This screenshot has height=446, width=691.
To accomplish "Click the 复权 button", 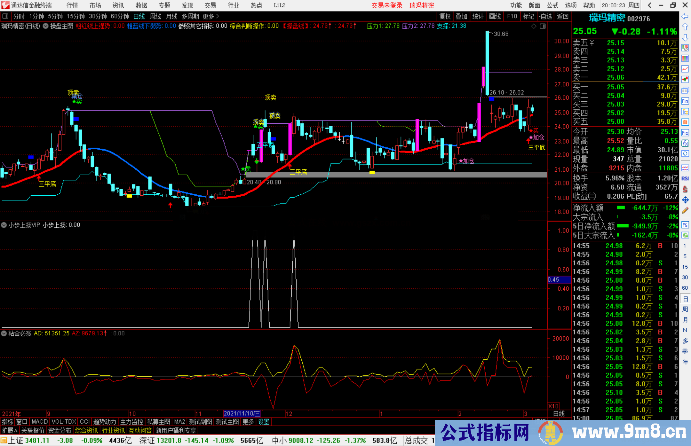I will coord(445,16).
